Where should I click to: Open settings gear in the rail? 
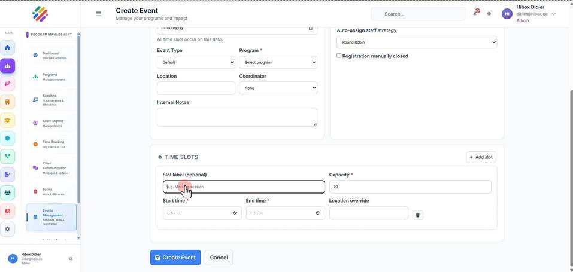7,229
